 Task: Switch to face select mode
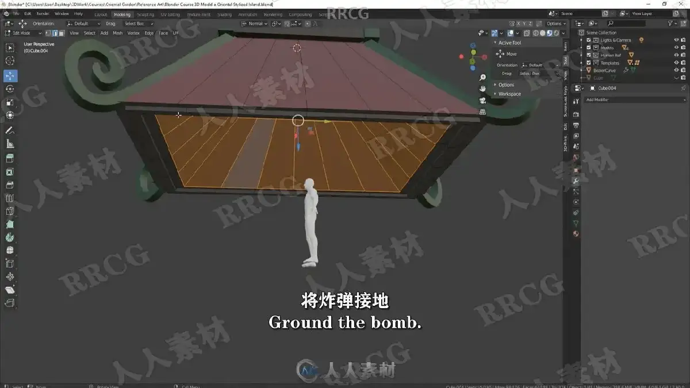click(x=61, y=33)
